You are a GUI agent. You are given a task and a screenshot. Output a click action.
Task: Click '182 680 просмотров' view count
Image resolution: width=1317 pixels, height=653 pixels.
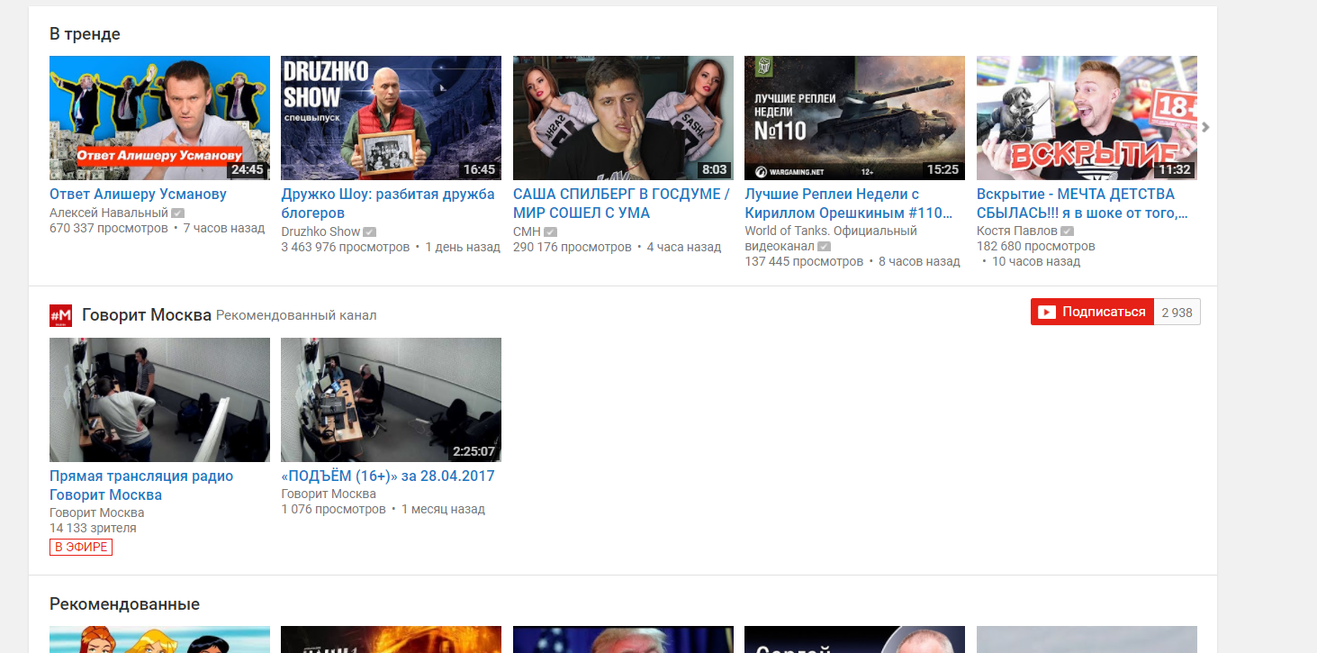(1036, 247)
